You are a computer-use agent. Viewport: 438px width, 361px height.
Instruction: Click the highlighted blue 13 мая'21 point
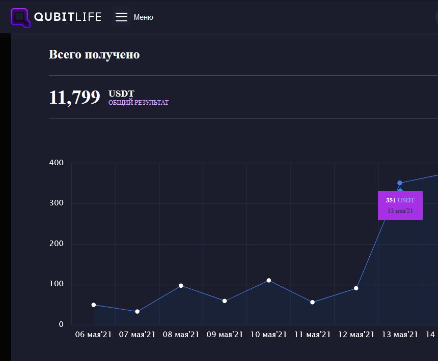pos(400,183)
